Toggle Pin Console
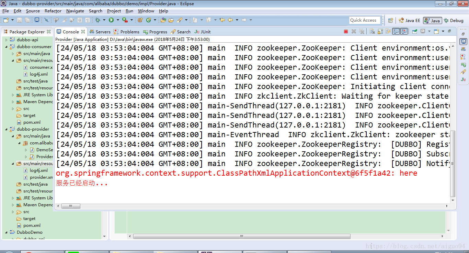 tap(414, 32)
